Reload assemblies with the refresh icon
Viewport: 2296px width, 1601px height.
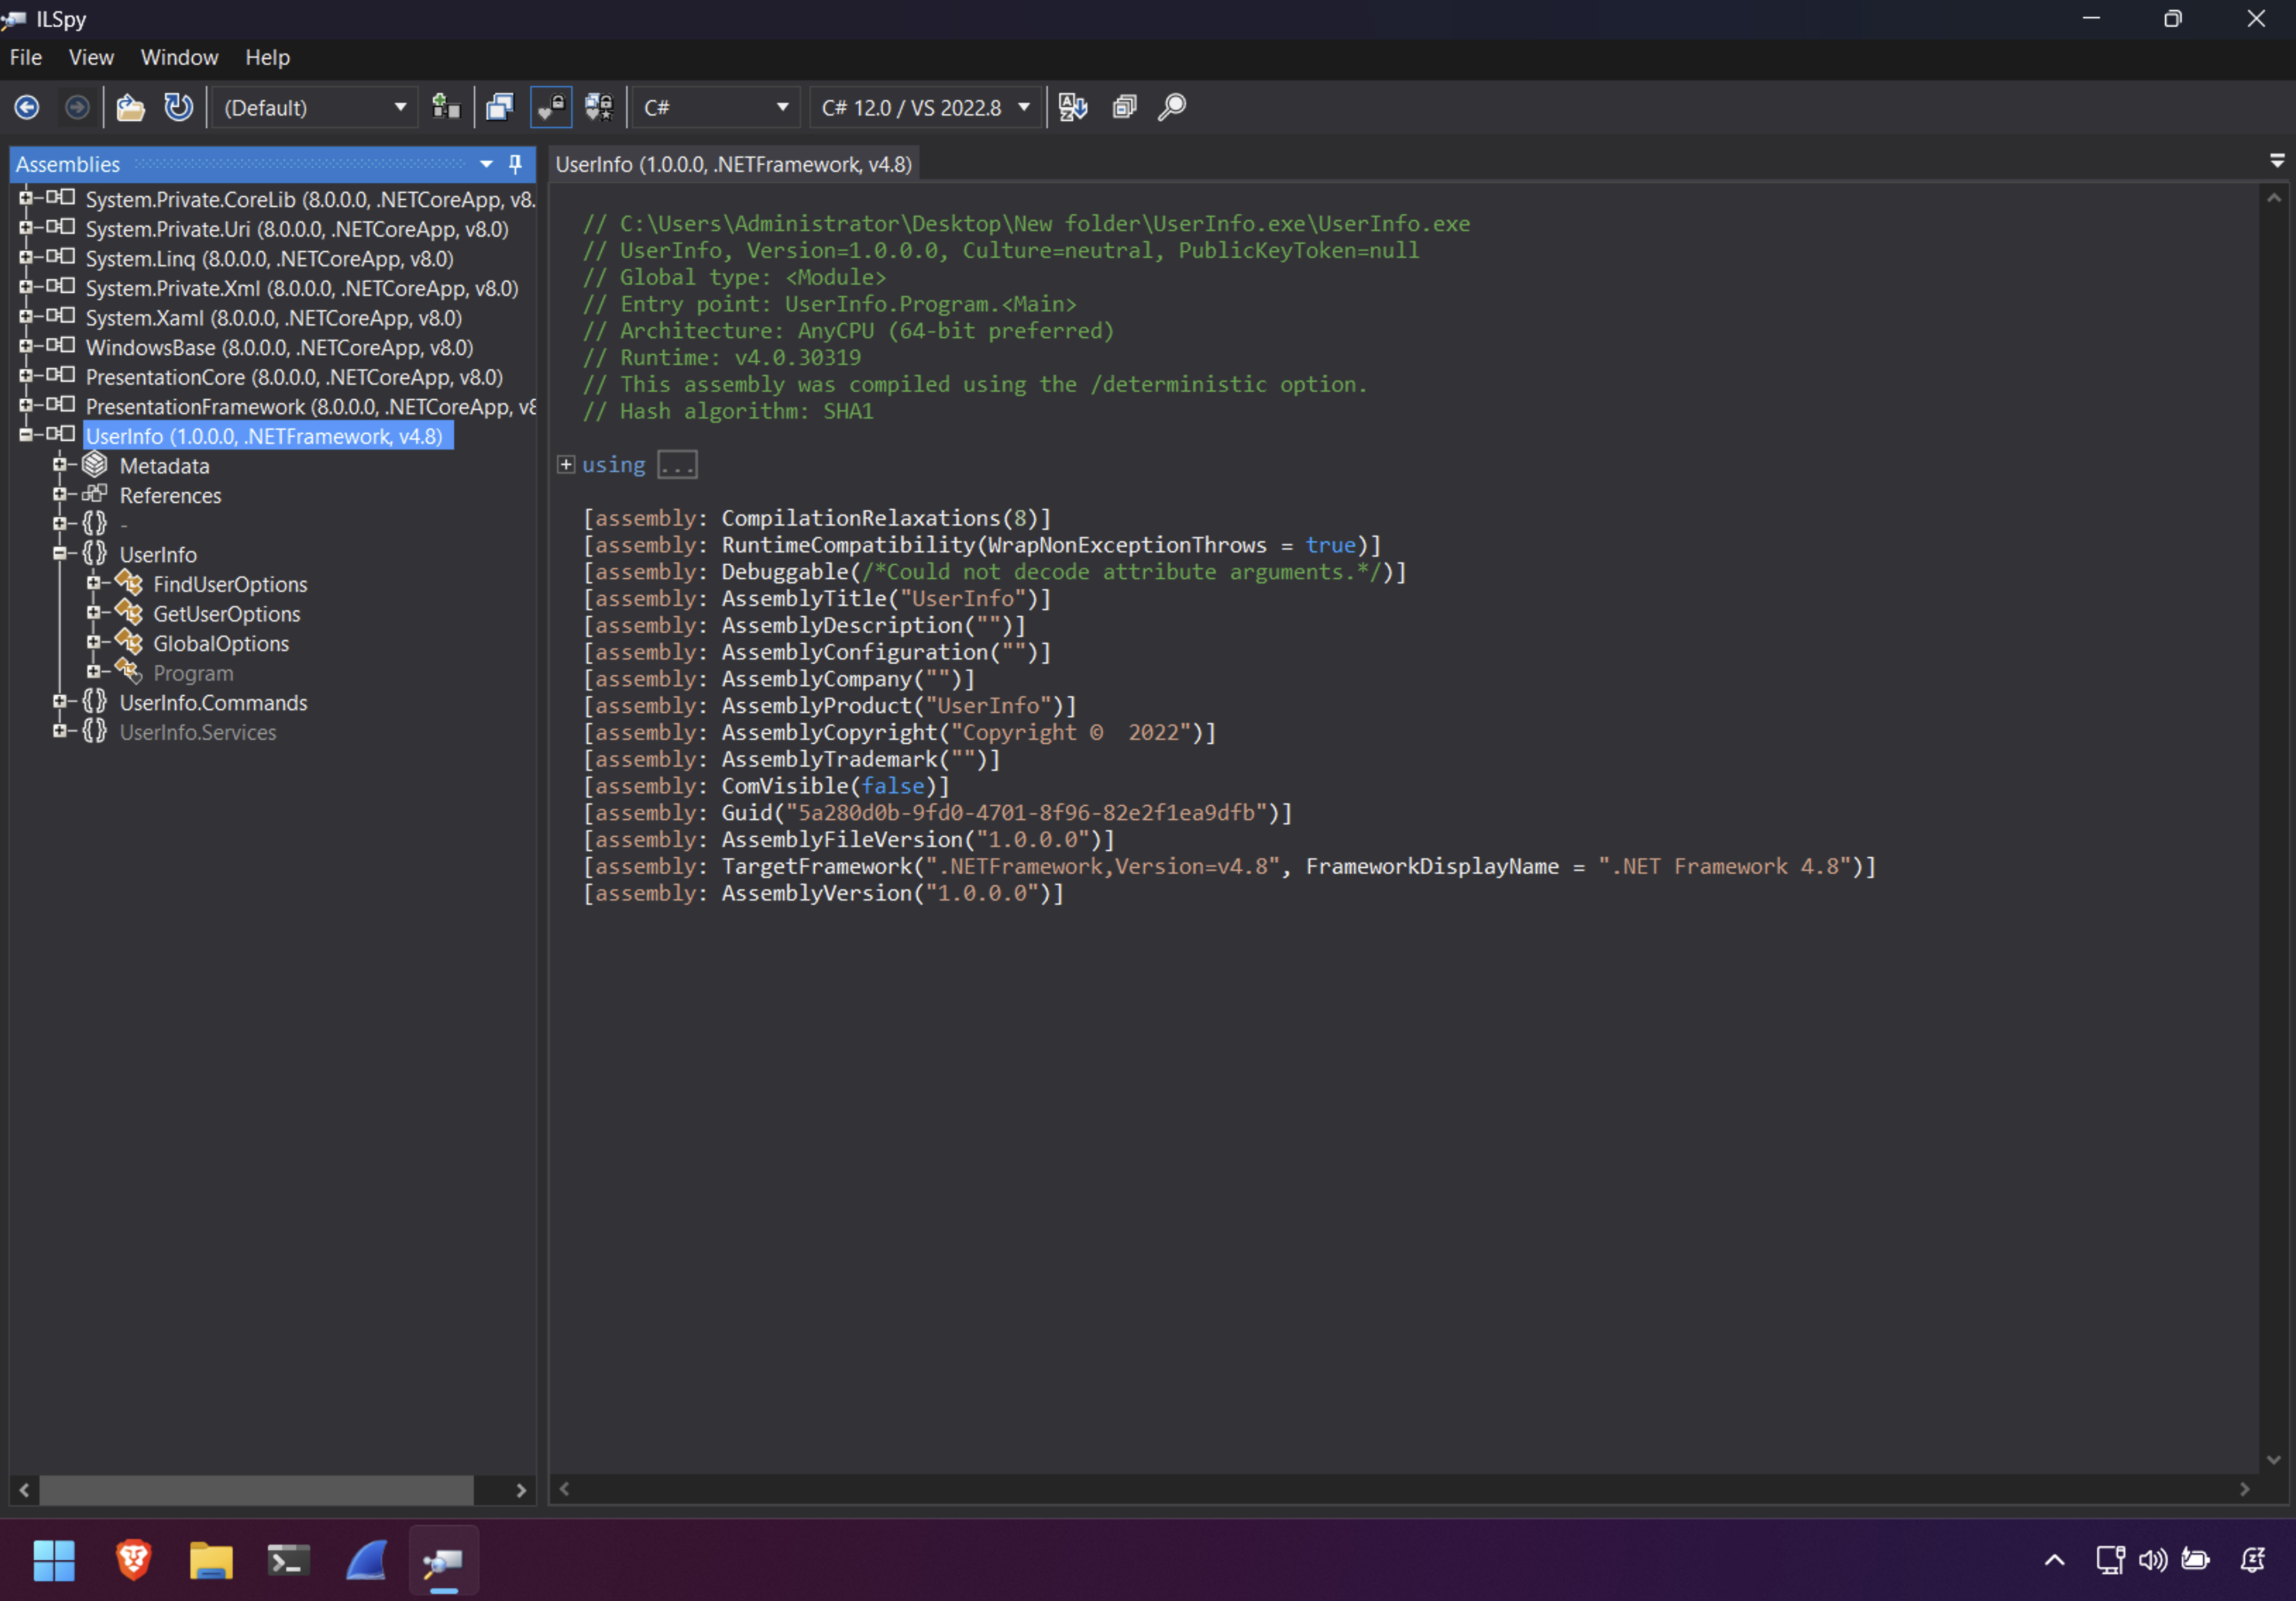(179, 107)
